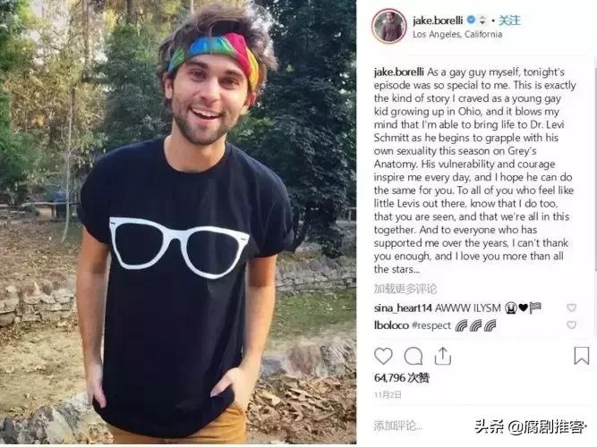Like the post with the heart icon

click(383, 356)
